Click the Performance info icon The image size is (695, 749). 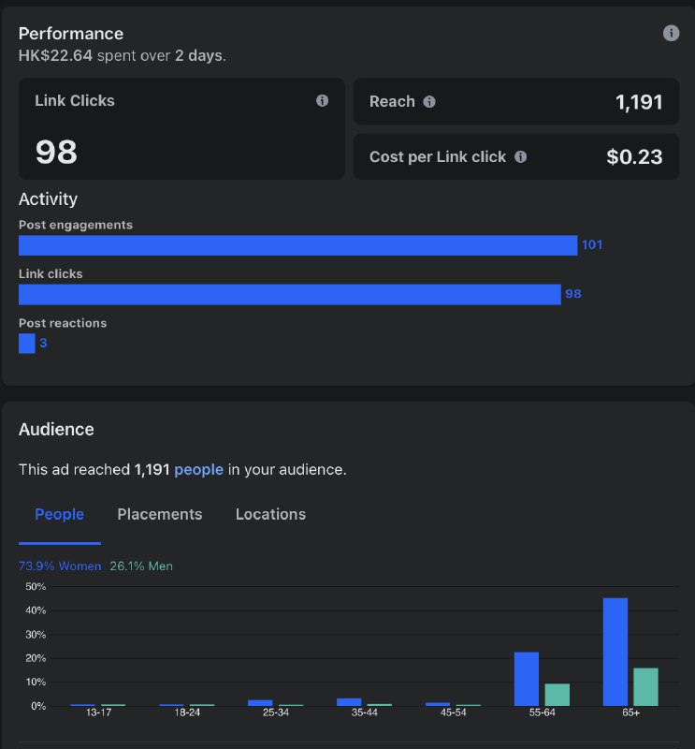coord(671,33)
